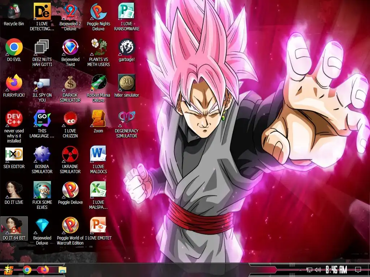Screen dimensions: 370x277
Task: Open the 'I LOVE MALDOCS' Word shortcut
Action: (98, 160)
